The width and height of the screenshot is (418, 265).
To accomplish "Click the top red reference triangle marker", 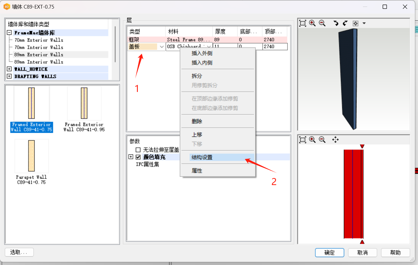I will click(x=362, y=146).
